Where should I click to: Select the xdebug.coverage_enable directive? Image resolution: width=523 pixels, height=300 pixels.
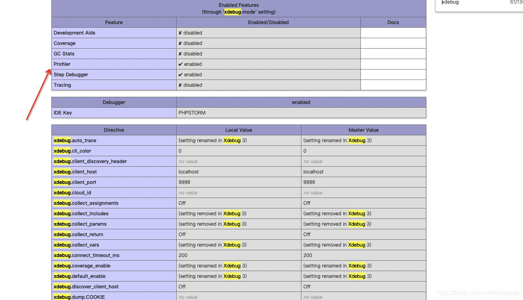point(82,266)
